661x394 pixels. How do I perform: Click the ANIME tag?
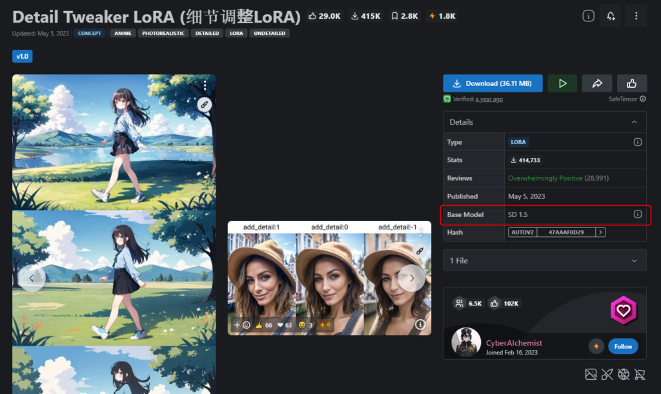pyautogui.click(x=123, y=34)
